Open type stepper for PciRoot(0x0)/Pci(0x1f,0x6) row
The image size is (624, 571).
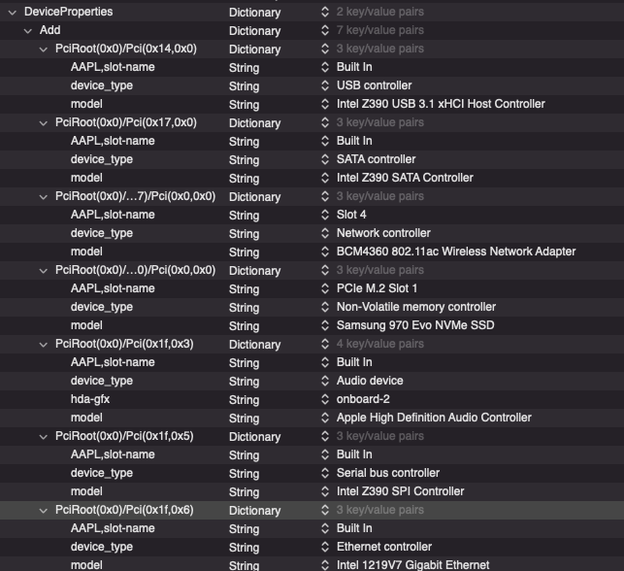tap(326, 510)
